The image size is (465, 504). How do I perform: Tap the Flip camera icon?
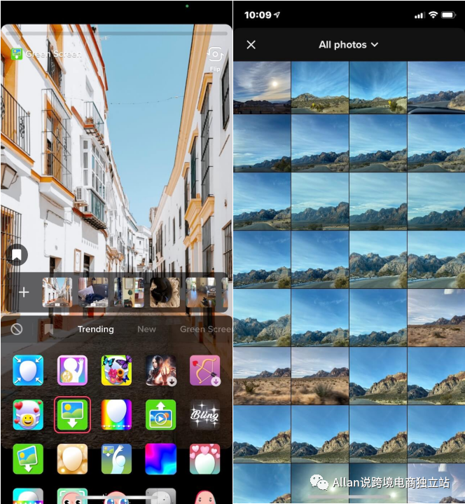point(215,55)
